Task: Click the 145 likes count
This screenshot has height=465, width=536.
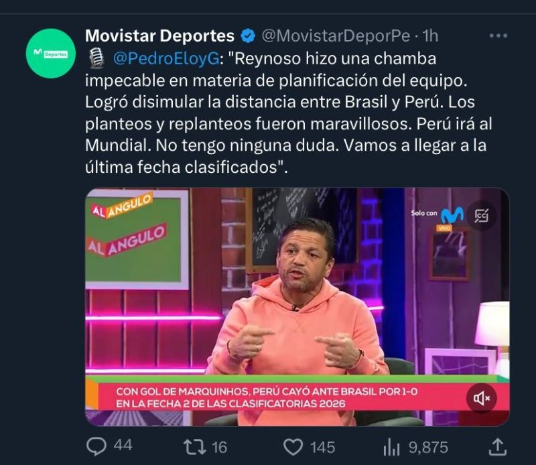Action: (x=322, y=447)
